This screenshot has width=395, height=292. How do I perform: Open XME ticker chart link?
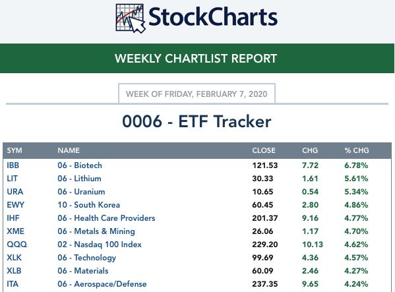15,231
